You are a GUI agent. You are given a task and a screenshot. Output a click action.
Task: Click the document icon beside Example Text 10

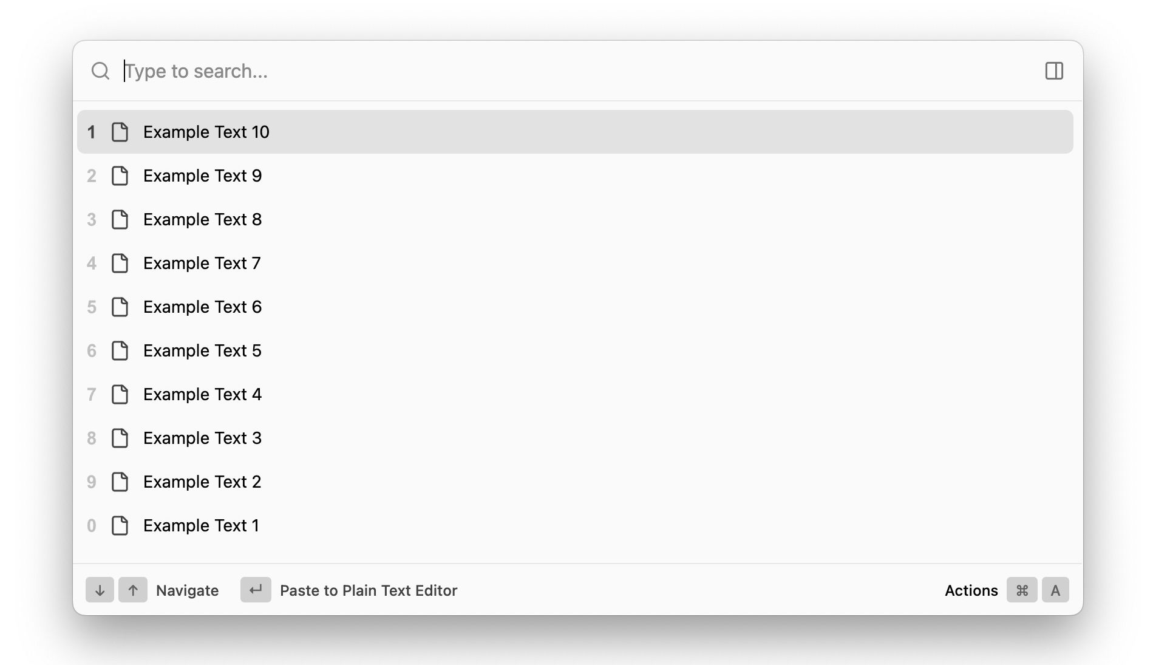tap(120, 132)
